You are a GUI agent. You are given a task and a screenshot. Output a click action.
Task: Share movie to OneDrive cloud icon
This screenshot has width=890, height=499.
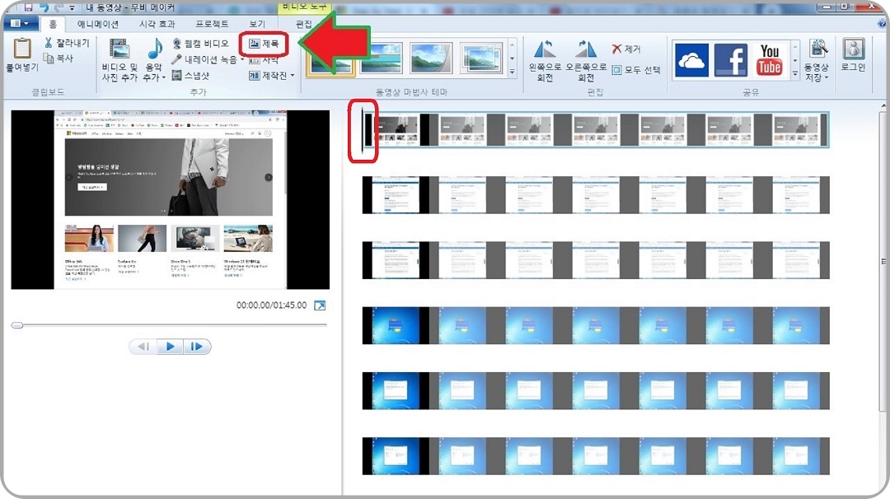click(x=691, y=60)
